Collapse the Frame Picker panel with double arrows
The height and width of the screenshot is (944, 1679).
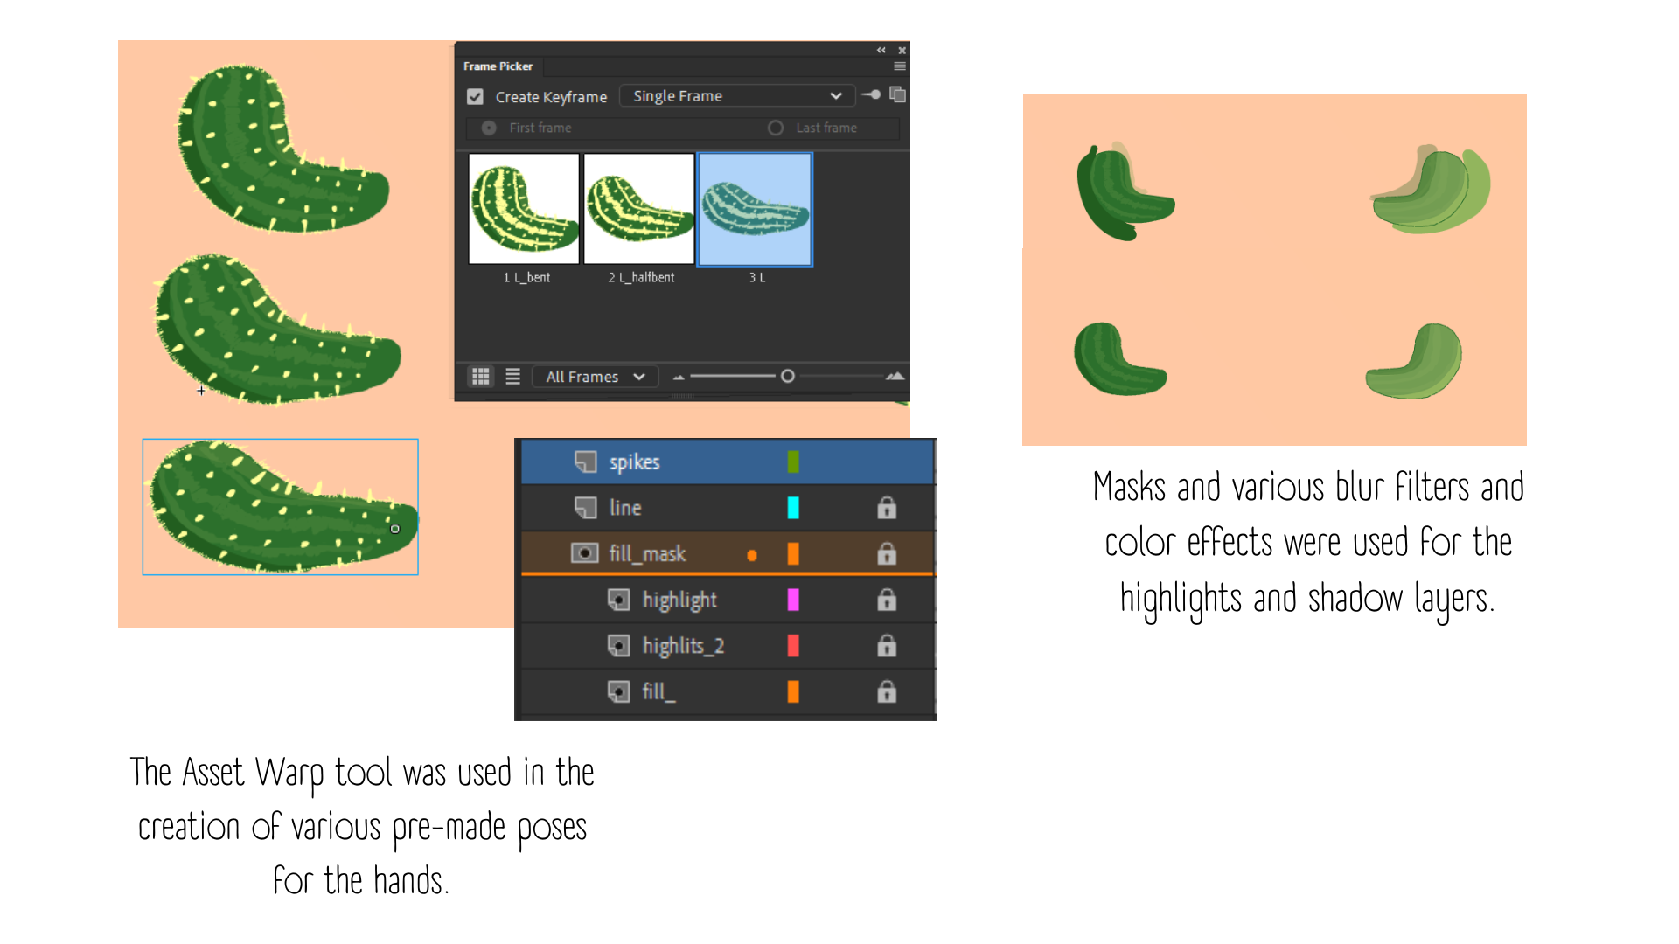coord(881,50)
